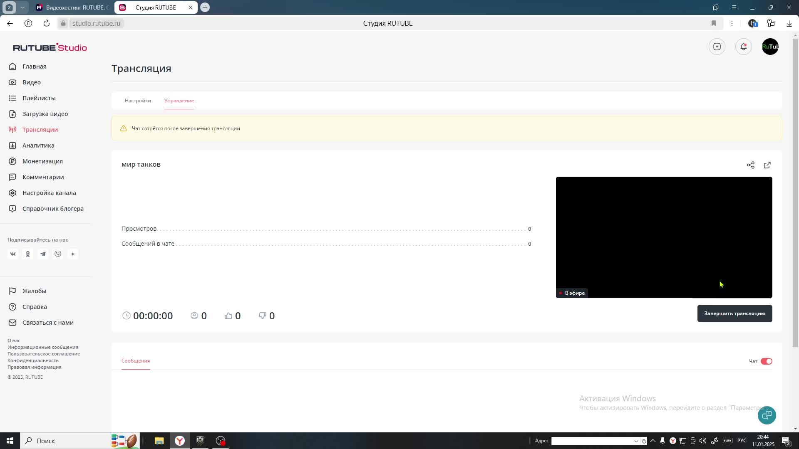
Task: Switch input language РУС indicator
Action: (742, 441)
